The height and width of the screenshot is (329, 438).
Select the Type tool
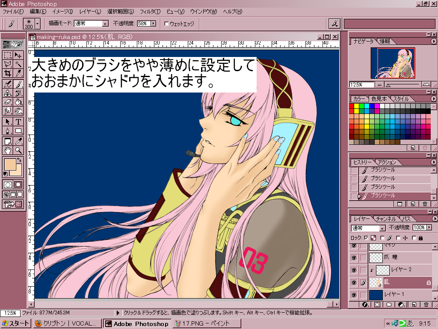18,122
